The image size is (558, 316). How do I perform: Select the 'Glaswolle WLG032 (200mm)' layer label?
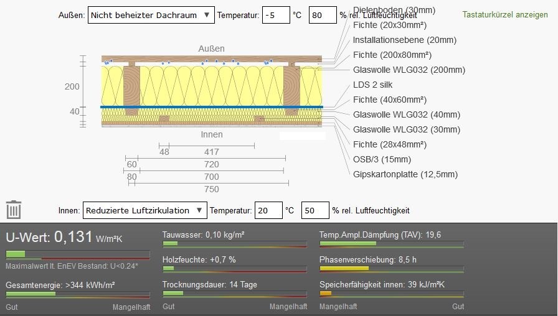(x=409, y=70)
